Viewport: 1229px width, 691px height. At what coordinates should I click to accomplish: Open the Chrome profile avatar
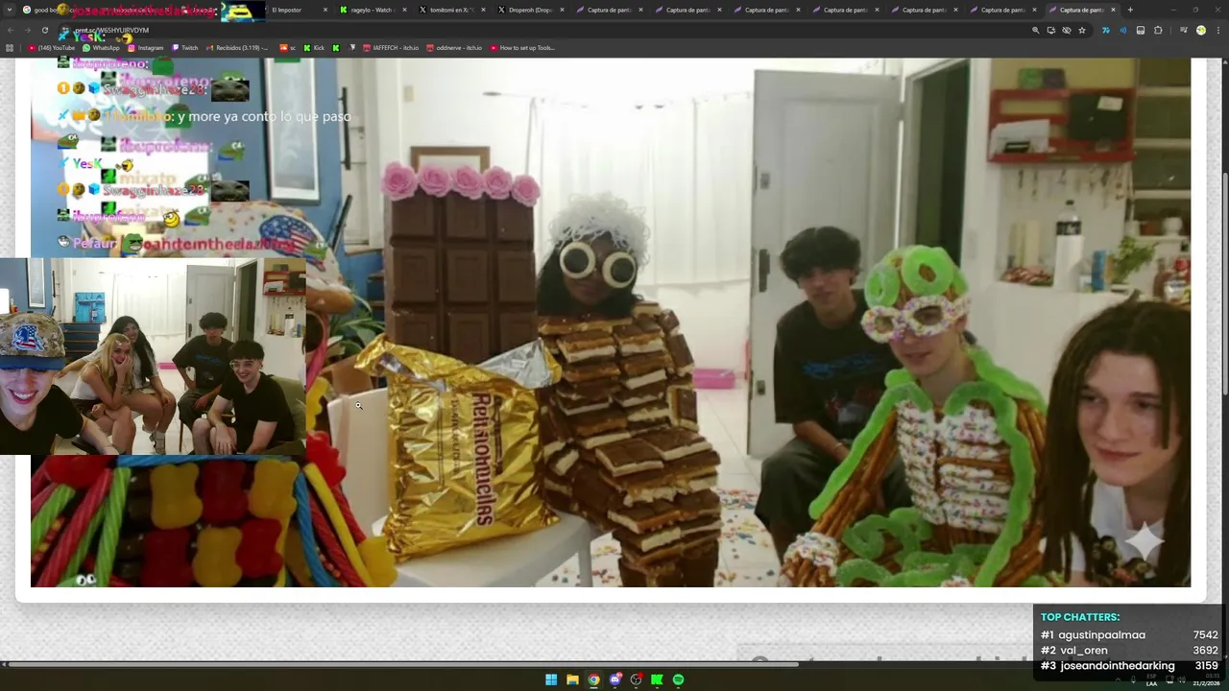1200,30
